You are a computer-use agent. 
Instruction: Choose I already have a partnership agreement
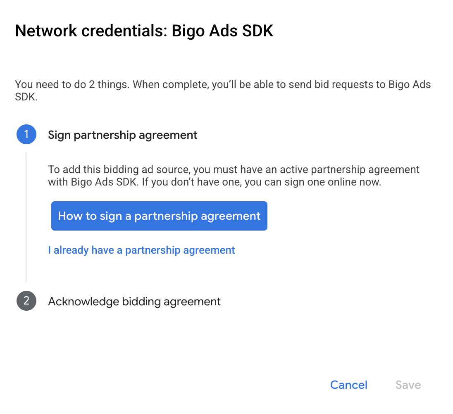point(141,250)
